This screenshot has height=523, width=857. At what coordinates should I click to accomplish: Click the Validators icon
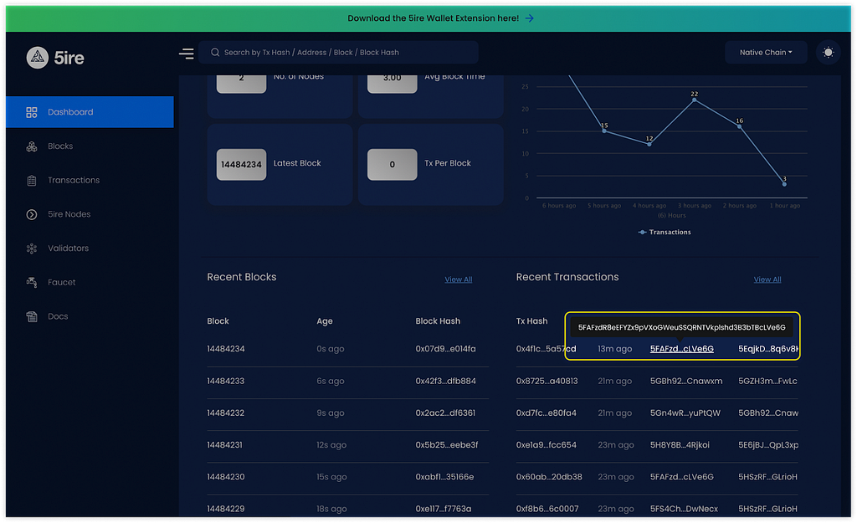click(32, 248)
